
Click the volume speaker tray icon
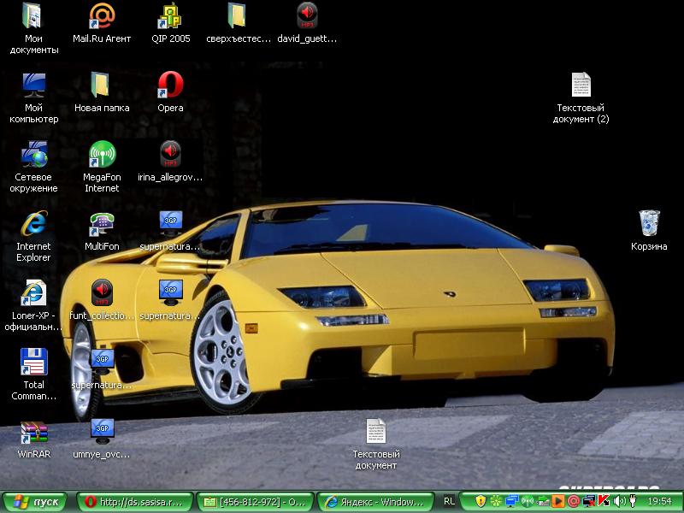tap(618, 502)
